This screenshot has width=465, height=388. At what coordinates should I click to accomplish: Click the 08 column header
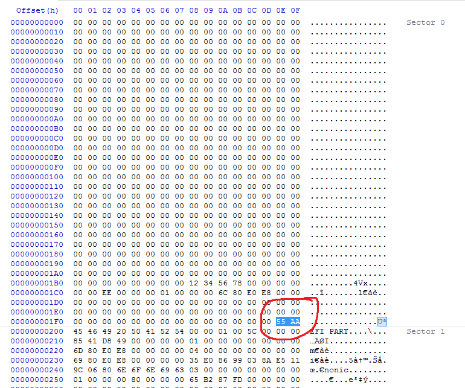coord(194,10)
